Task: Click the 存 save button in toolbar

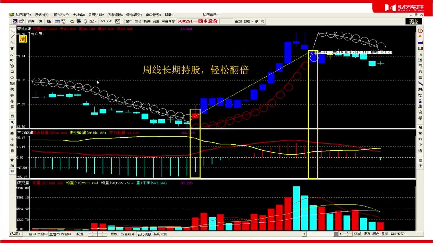Action: [256, 22]
